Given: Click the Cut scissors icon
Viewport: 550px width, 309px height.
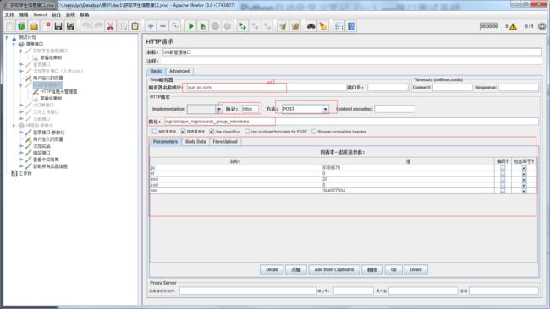Looking at the screenshot, I should point(111,26).
